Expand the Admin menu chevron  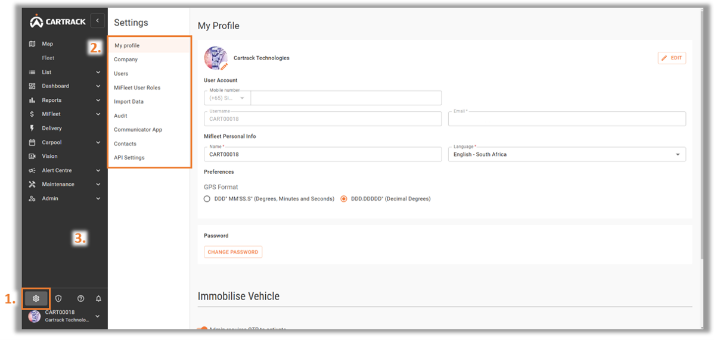[98, 199]
